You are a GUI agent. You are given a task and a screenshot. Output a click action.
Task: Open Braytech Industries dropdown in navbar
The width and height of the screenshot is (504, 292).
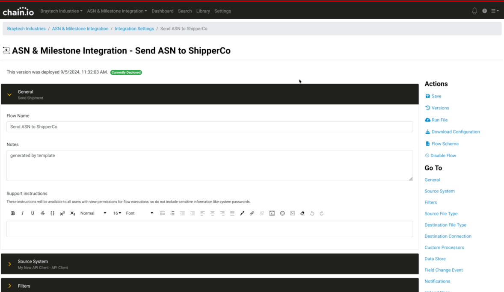tap(61, 11)
